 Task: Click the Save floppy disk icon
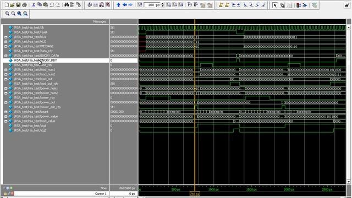(18, 5)
